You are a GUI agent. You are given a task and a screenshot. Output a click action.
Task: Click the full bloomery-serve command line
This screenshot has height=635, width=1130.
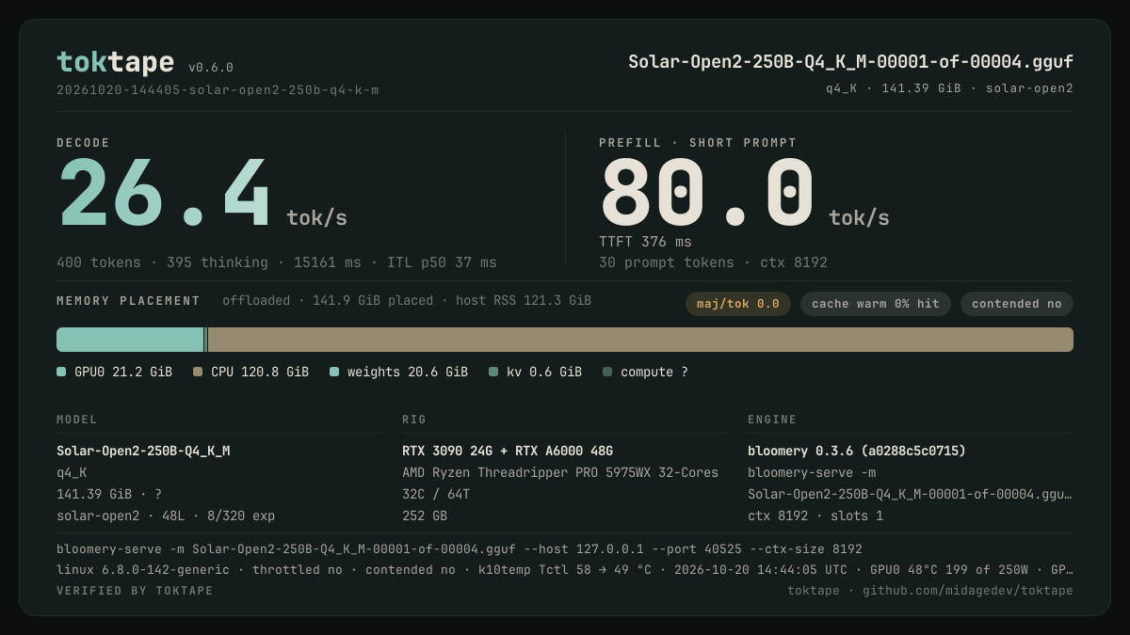tap(460, 549)
